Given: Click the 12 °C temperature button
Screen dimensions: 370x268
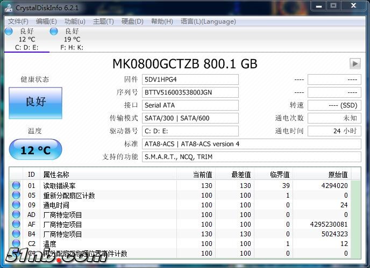Looking at the screenshot, I should click(x=35, y=150).
